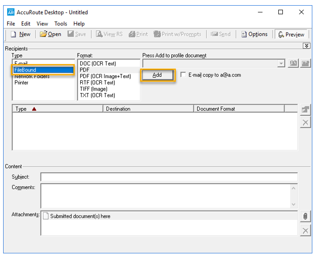This screenshot has height=257, width=317.
Task: Select FileBound recipient type
Action: (43, 70)
